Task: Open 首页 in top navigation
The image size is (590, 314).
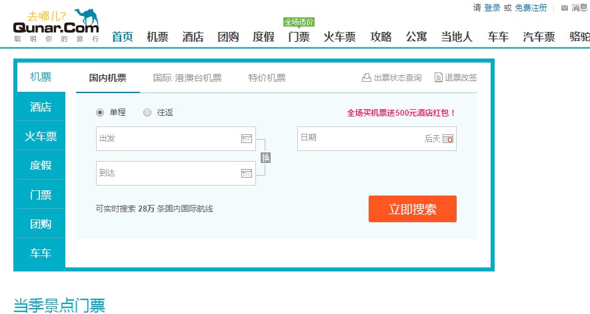Action: 123,37
